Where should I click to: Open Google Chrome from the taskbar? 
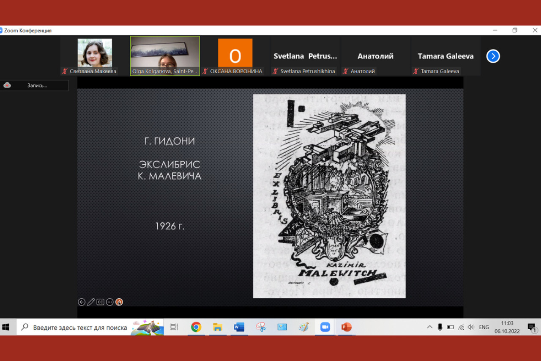(196, 327)
